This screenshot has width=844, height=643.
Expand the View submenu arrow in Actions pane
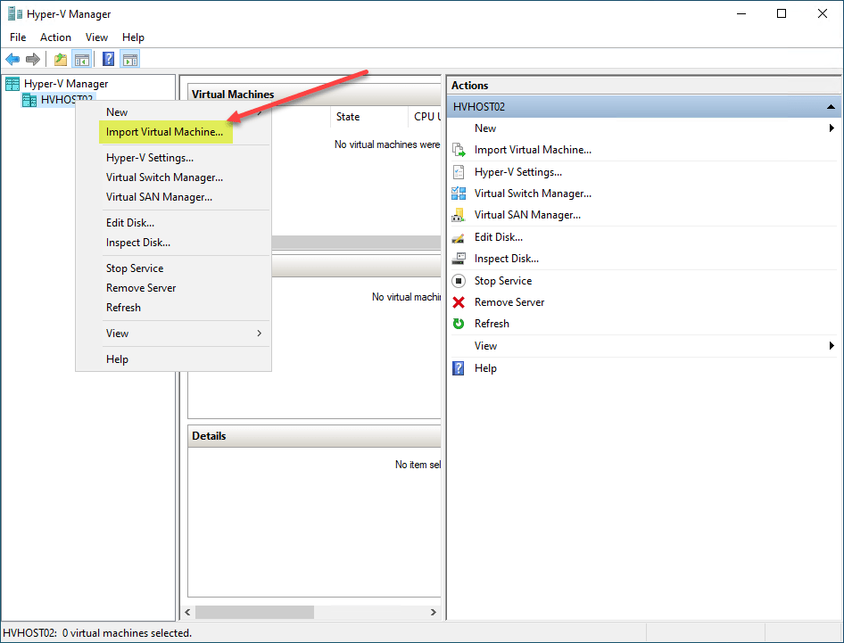pos(832,345)
